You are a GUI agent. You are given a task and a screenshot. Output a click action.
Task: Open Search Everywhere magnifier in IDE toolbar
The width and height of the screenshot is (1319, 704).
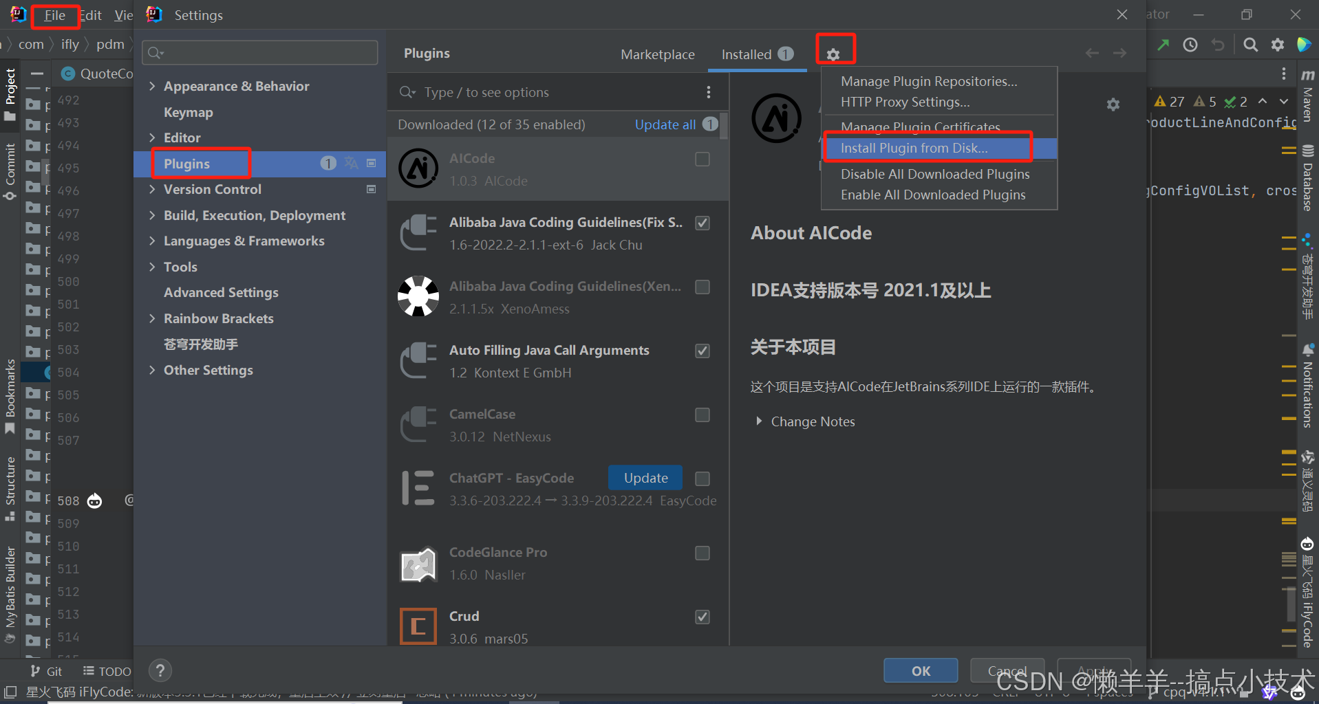(1251, 45)
